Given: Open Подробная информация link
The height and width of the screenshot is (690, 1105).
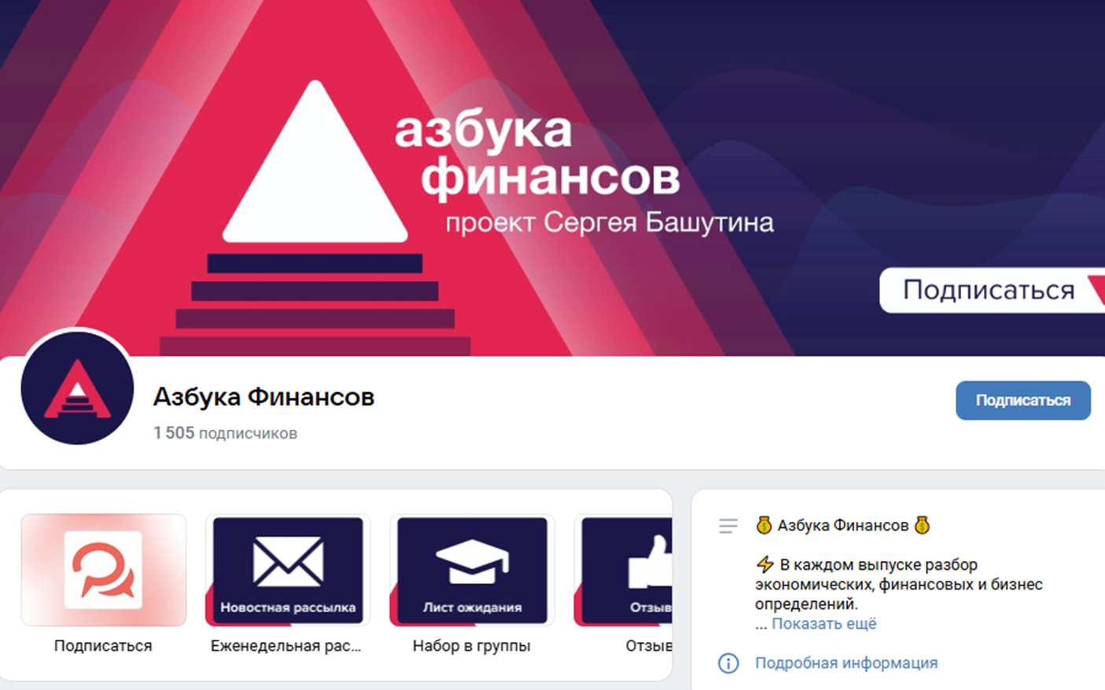Looking at the screenshot, I should (x=846, y=663).
